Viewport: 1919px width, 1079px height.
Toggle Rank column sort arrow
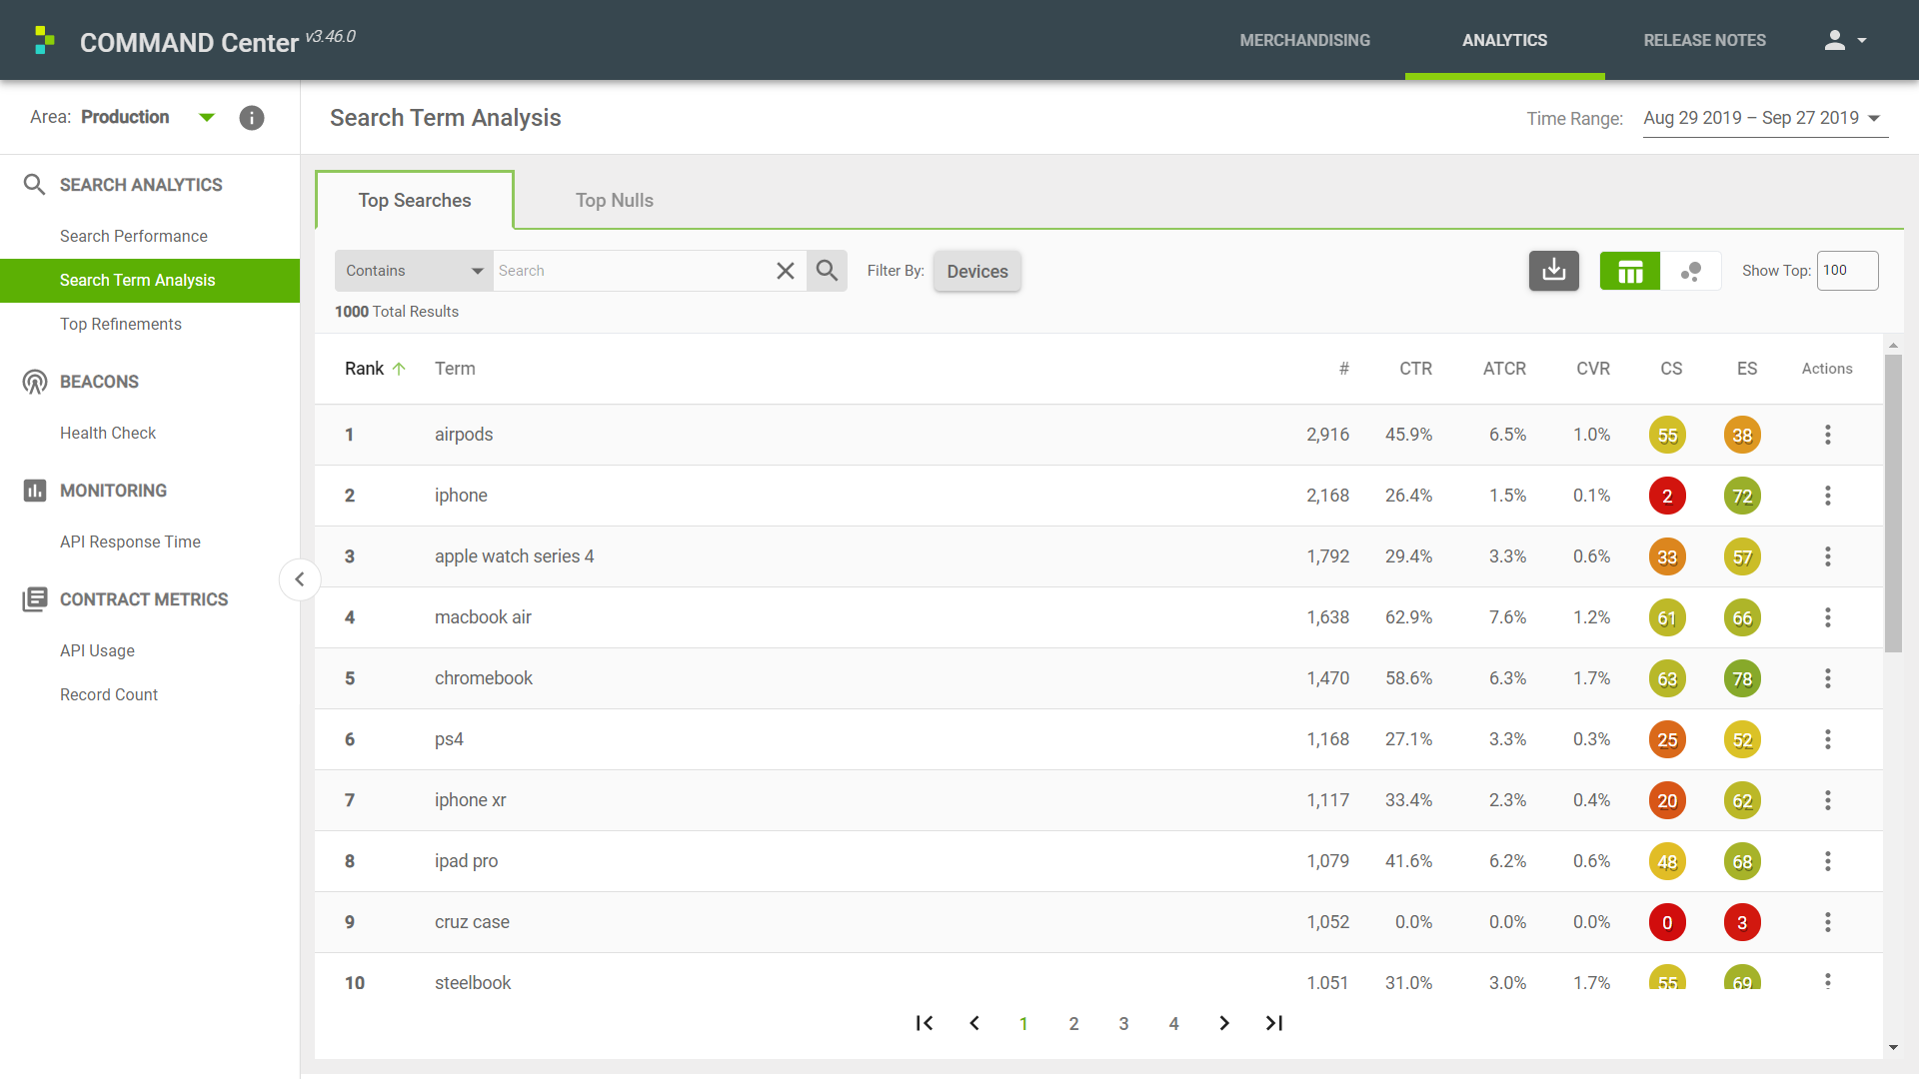(x=399, y=369)
